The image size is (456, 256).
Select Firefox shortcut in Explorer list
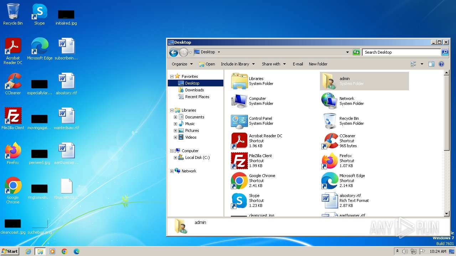pyautogui.click(x=364, y=161)
